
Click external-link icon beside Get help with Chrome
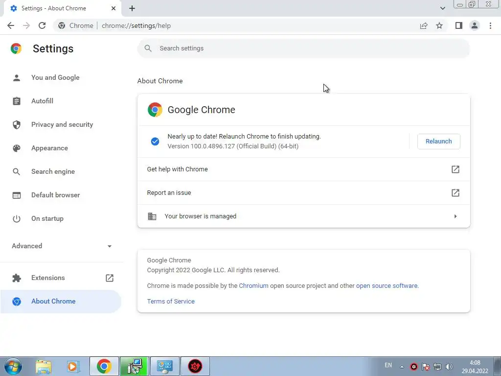(455, 169)
